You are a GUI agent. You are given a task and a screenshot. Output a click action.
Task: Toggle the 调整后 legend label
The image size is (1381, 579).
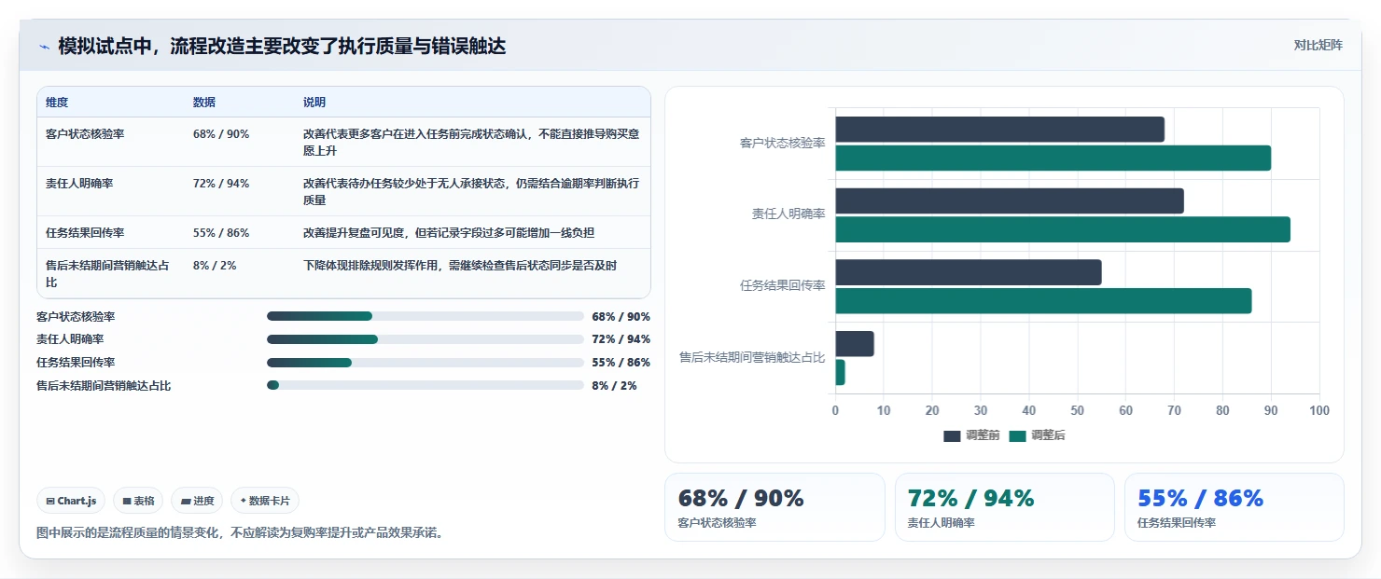(1048, 436)
